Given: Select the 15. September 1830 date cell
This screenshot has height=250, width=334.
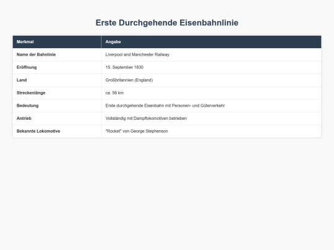Looking at the screenshot, I should click(211, 67).
